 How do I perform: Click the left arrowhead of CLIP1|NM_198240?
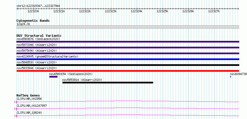16,116
